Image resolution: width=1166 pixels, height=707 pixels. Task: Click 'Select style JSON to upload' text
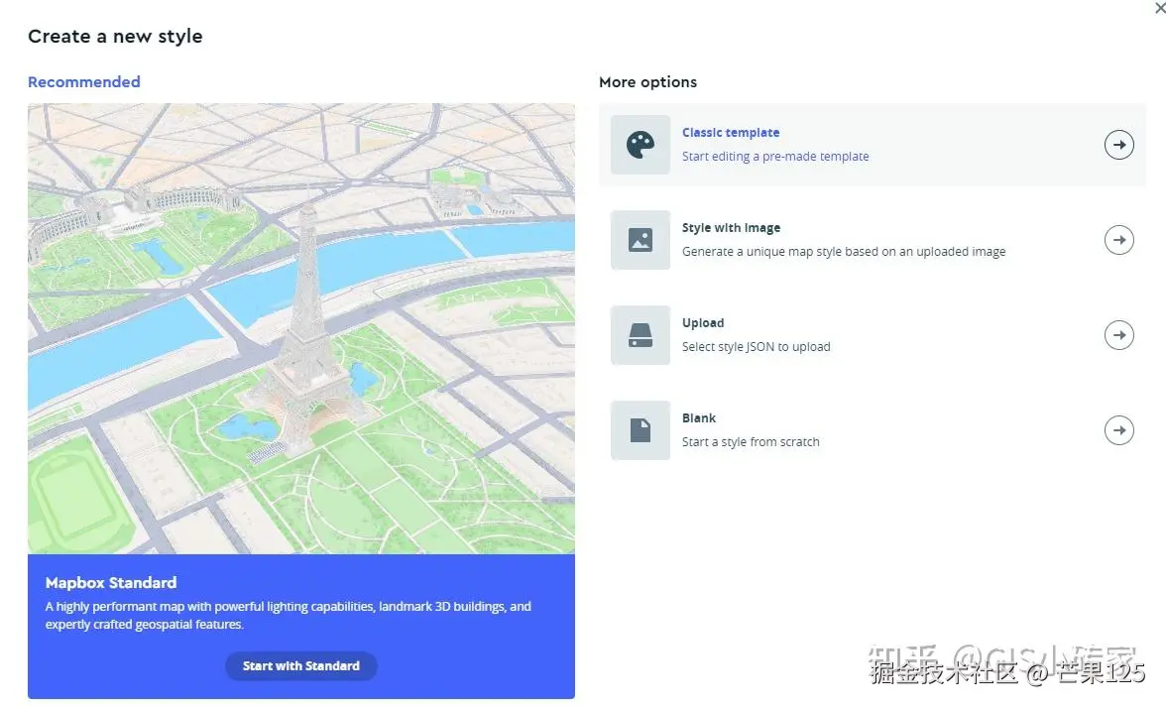pos(757,346)
